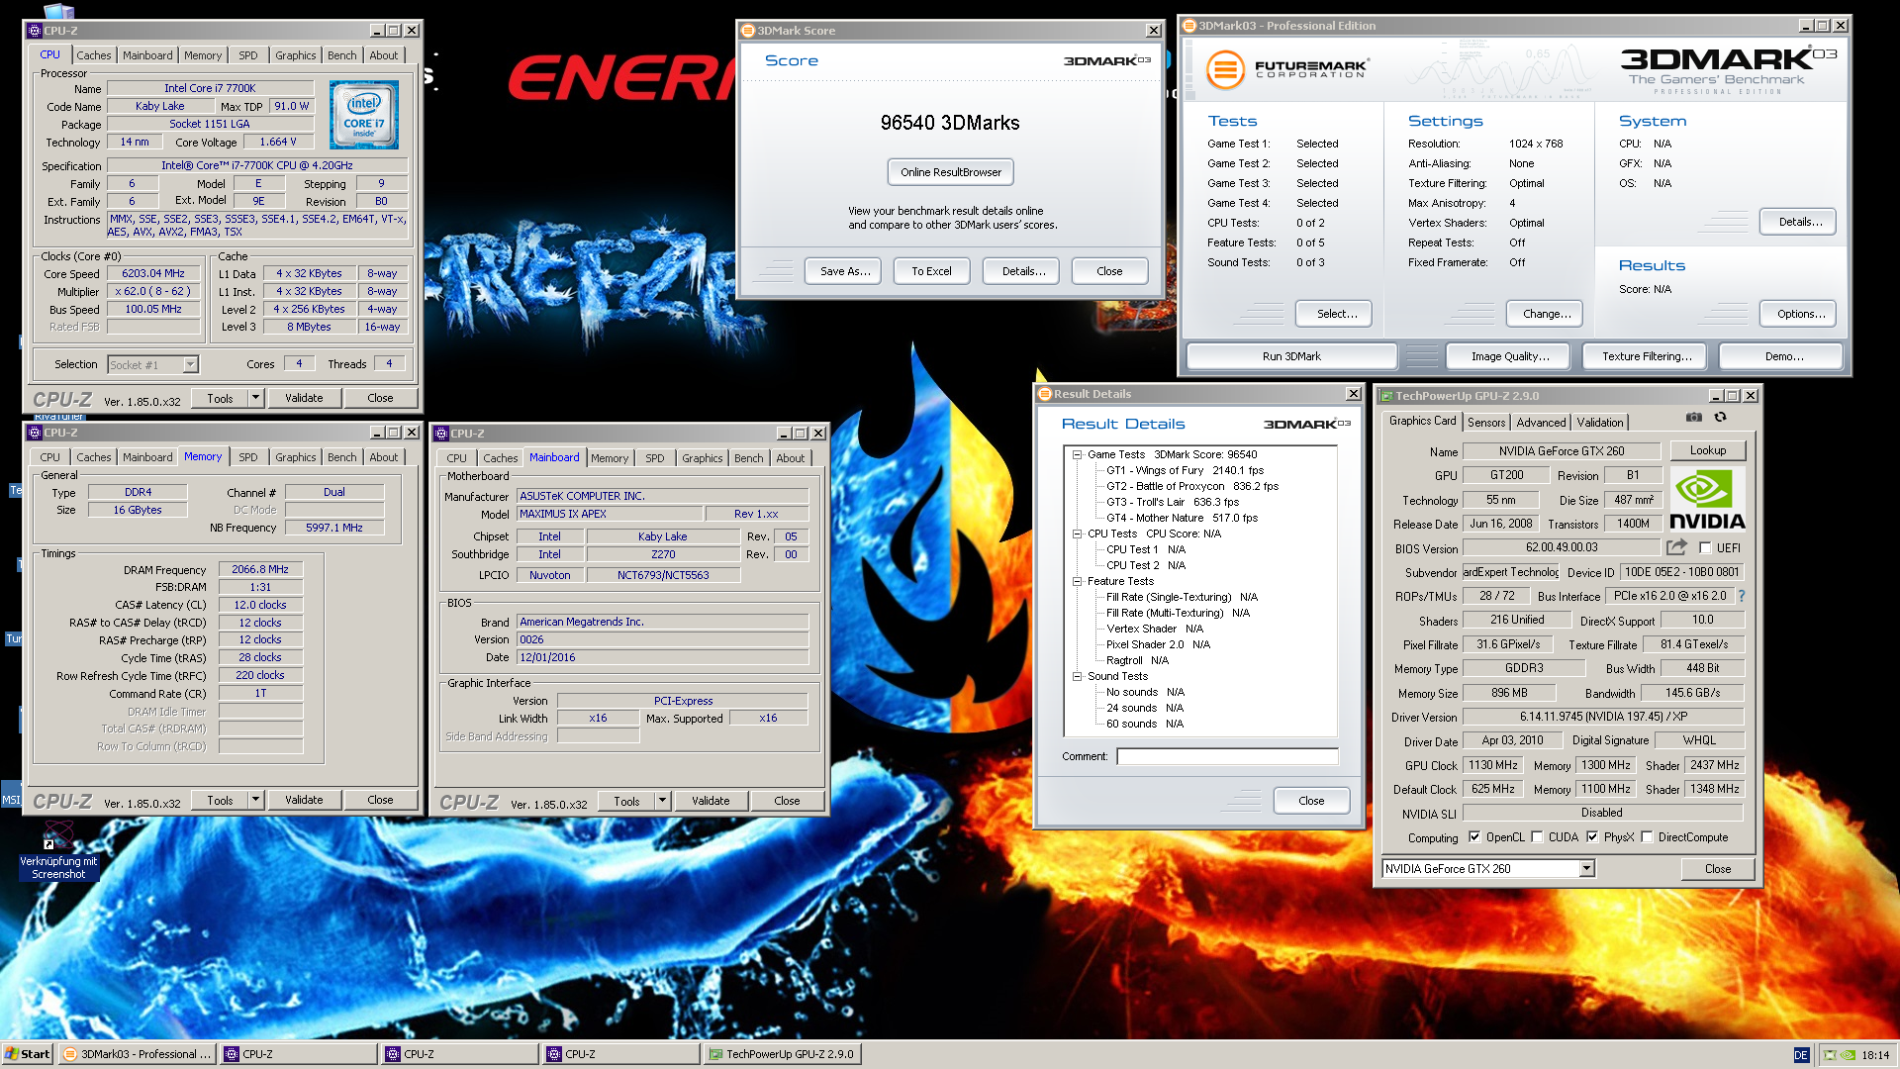Open the Socket #1 selection dropdown
Image resolution: width=1900 pixels, height=1069 pixels.
tap(190, 365)
